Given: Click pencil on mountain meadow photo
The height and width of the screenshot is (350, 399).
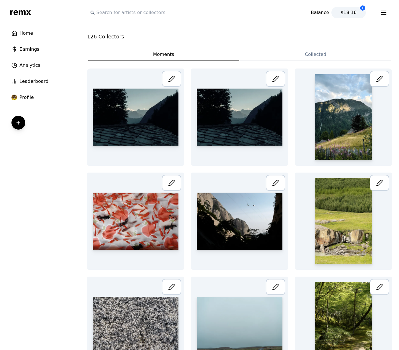Looking at the screenshot, I should 379,79.
